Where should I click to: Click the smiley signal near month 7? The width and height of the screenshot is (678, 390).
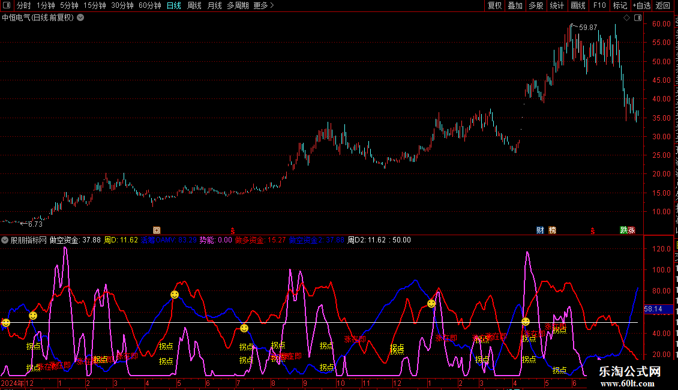pyautogui.click(x=244, y=329)
